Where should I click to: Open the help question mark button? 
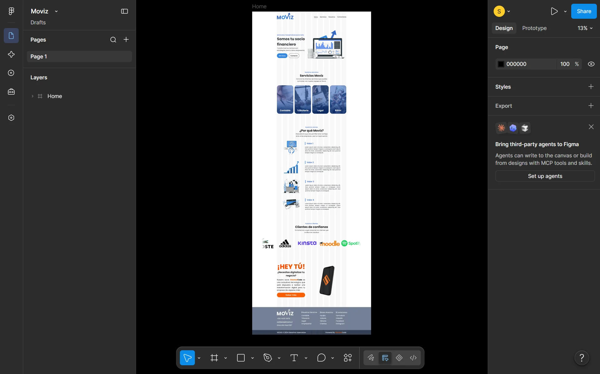click(582, 358)
